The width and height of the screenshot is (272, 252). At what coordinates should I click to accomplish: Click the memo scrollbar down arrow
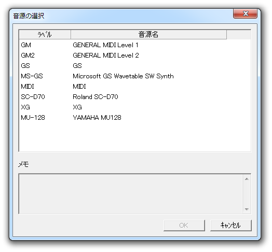(247, 209)
